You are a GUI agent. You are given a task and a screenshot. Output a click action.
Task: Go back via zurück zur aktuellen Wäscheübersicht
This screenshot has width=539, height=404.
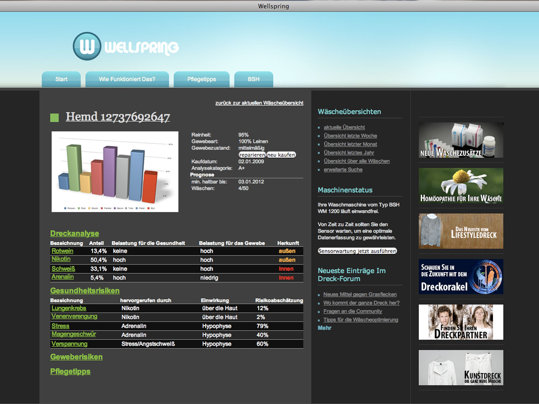259,103
